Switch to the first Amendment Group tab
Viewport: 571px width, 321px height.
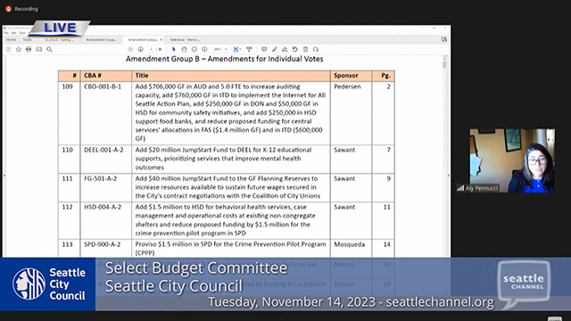[x=101, y=39]
